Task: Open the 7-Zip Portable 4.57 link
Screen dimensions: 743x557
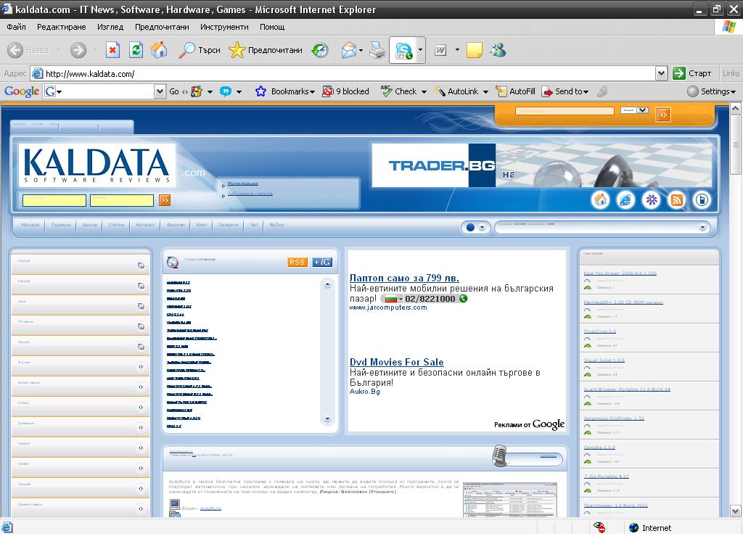Action: pos(607,476)
